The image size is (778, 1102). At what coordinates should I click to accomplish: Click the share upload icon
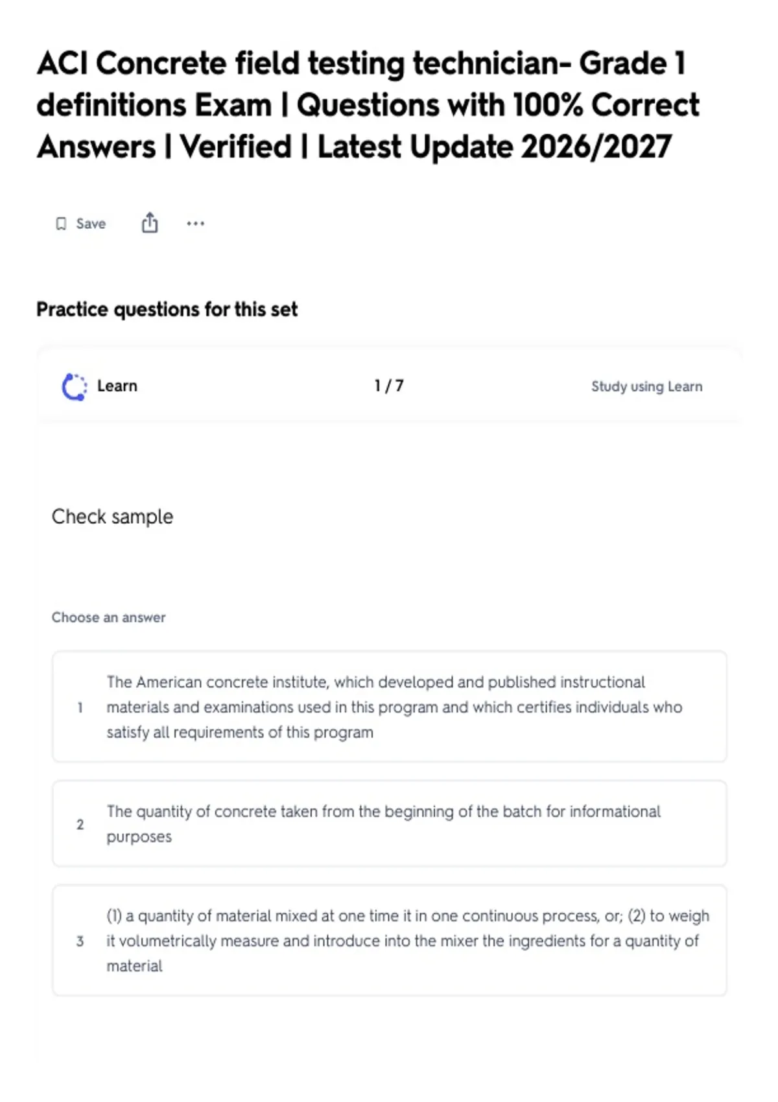click(x=150, y=223)
